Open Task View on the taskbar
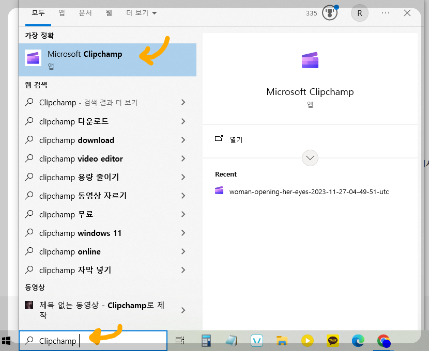This screenshot has height=351, width=429. (179, 341)
